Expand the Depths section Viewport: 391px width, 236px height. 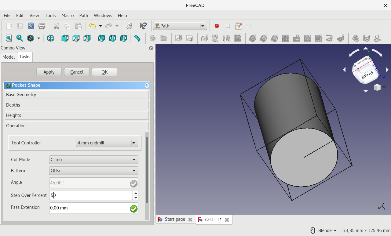[x=77, y=105]
